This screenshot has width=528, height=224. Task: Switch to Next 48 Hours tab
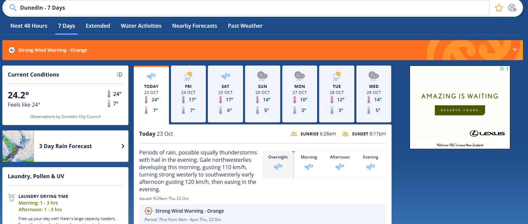tap(29, 26)
